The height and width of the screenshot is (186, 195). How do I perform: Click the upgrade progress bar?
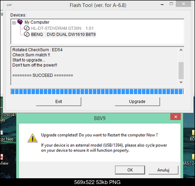(x=97, y=92)
